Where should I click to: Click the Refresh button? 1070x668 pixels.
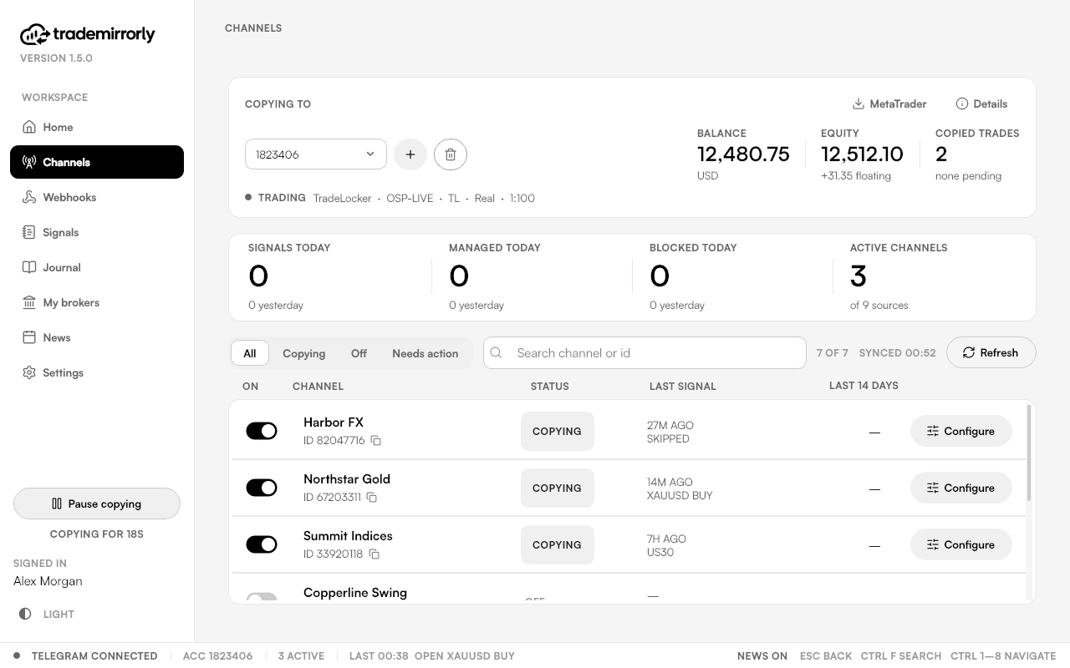pyautogui.click(x=991, y=352)
